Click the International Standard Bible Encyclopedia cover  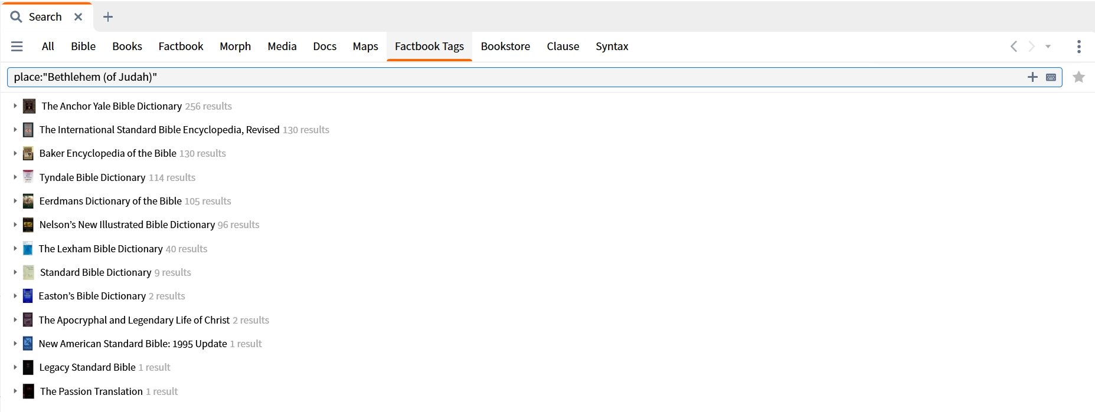(28, 130)
